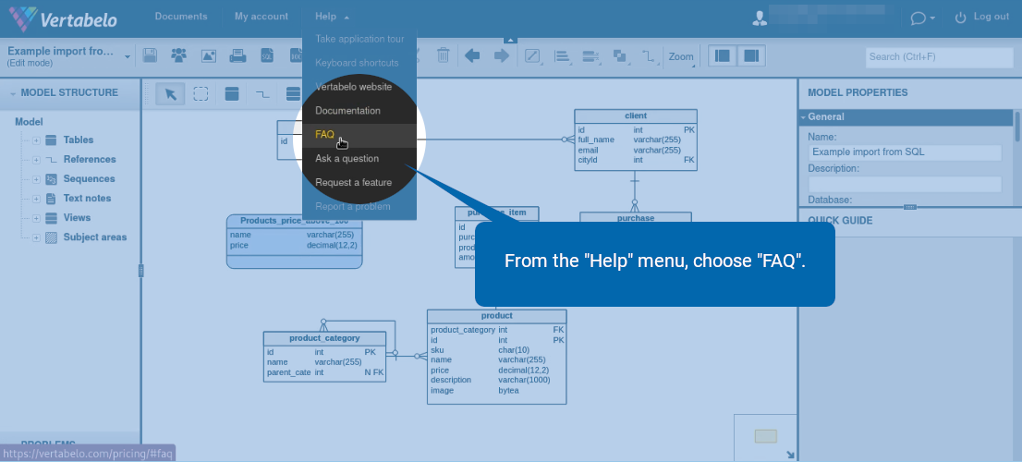Click the trash delete icon
The image size is (1022, 462).
[x=444, y=55]
